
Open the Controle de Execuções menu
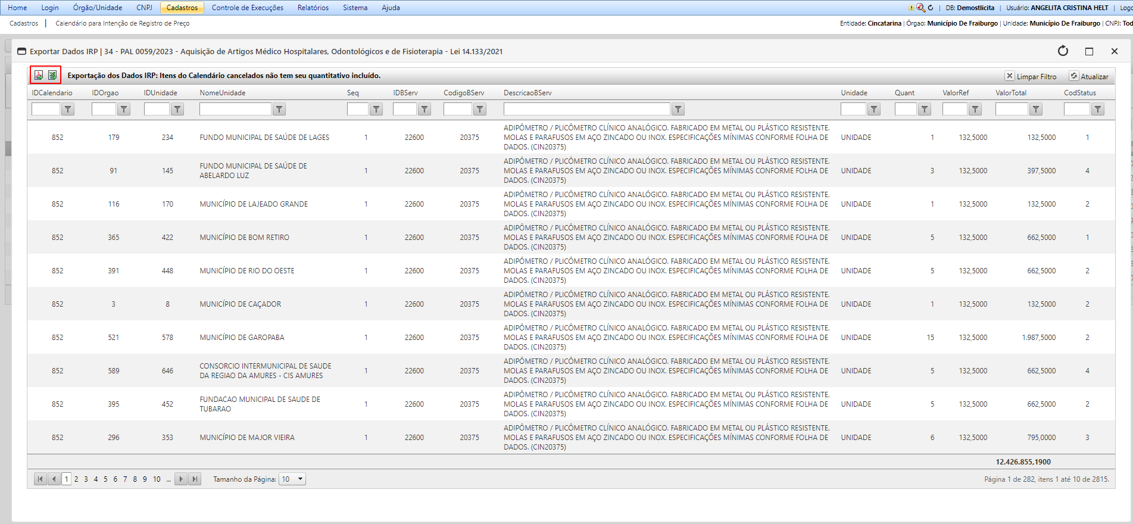247,8
